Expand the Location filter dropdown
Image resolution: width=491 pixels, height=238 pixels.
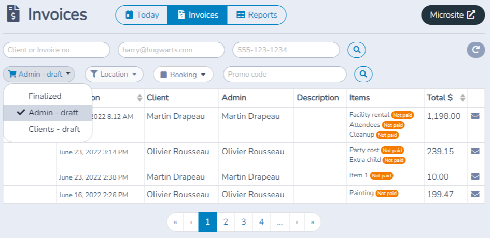[x=114, y=75]
